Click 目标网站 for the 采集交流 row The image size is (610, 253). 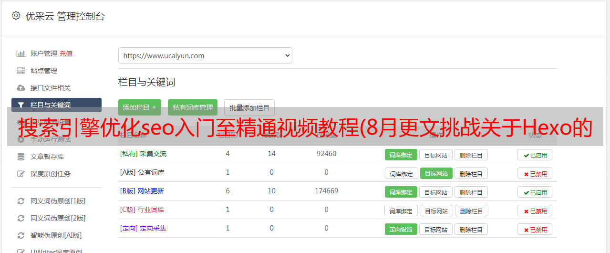[436, 155]
